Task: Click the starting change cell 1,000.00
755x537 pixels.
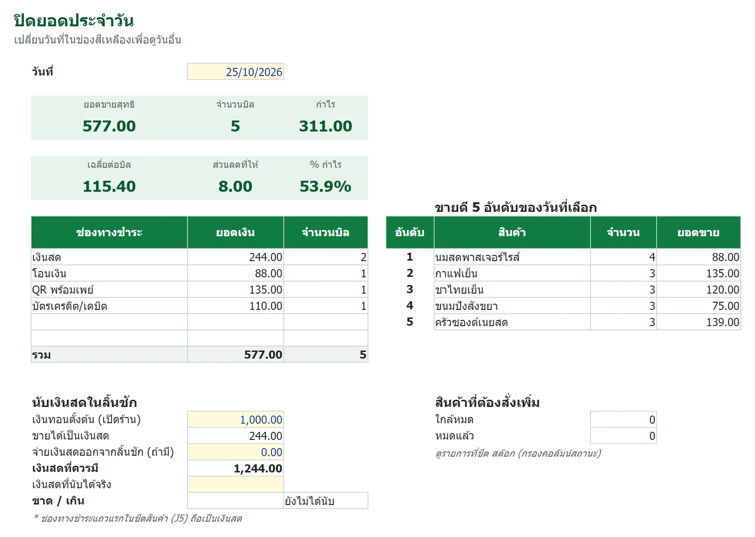Action: click(235, 419)
